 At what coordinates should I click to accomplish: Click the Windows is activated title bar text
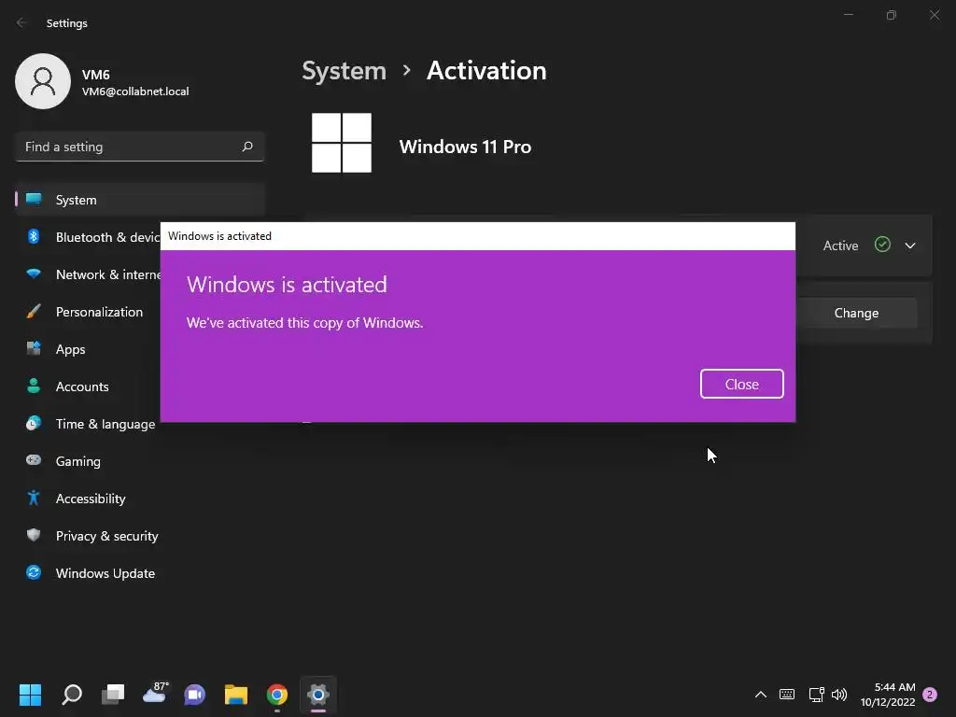(219, 236)
